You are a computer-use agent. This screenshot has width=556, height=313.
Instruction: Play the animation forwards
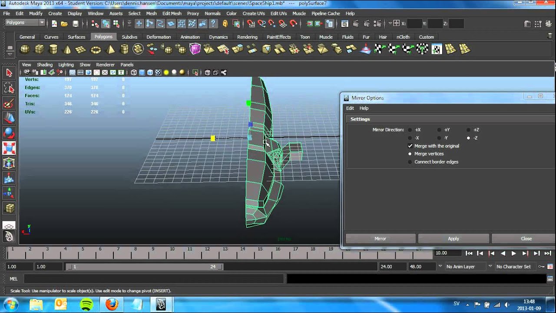click(514, 253)
